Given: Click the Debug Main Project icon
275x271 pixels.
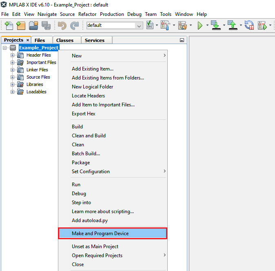Looking at the screenshot, I should pos(262,26).
